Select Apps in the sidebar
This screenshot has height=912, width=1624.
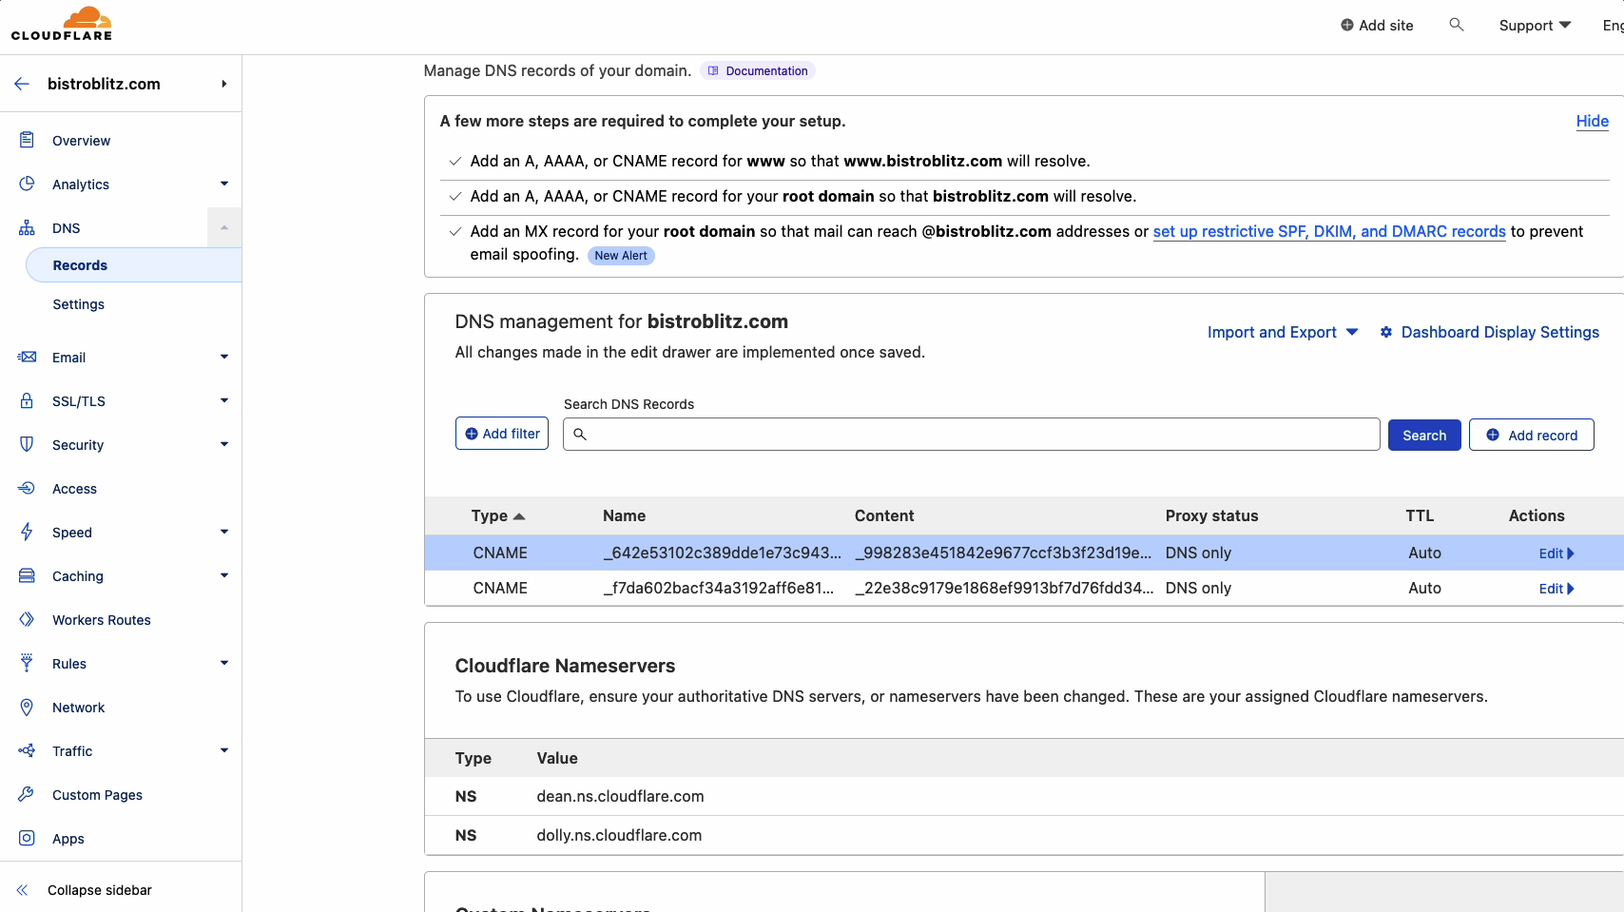[67, 838]
